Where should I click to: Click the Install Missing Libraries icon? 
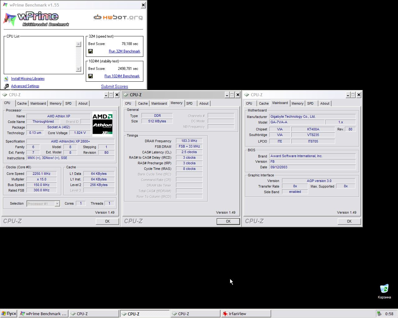tap(6, 79)
